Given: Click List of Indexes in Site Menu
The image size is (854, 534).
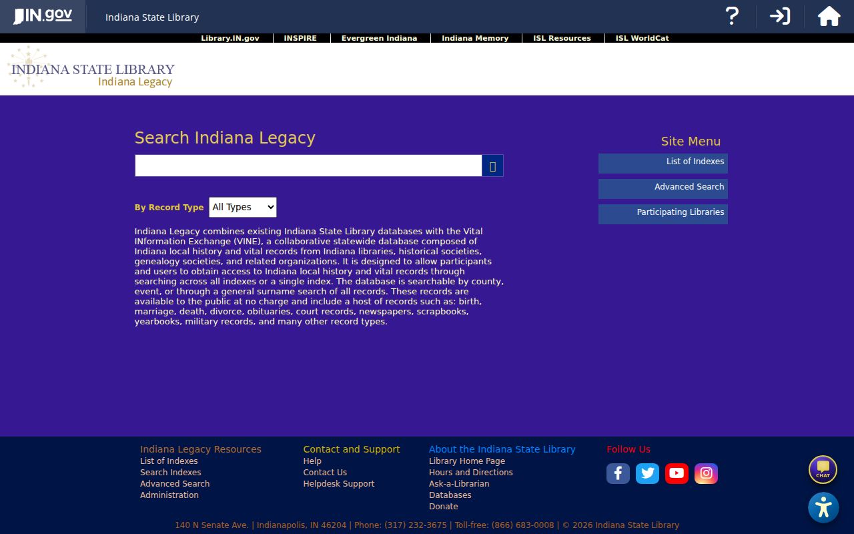Looking at the screenshot, I should (x=663, y=164).
